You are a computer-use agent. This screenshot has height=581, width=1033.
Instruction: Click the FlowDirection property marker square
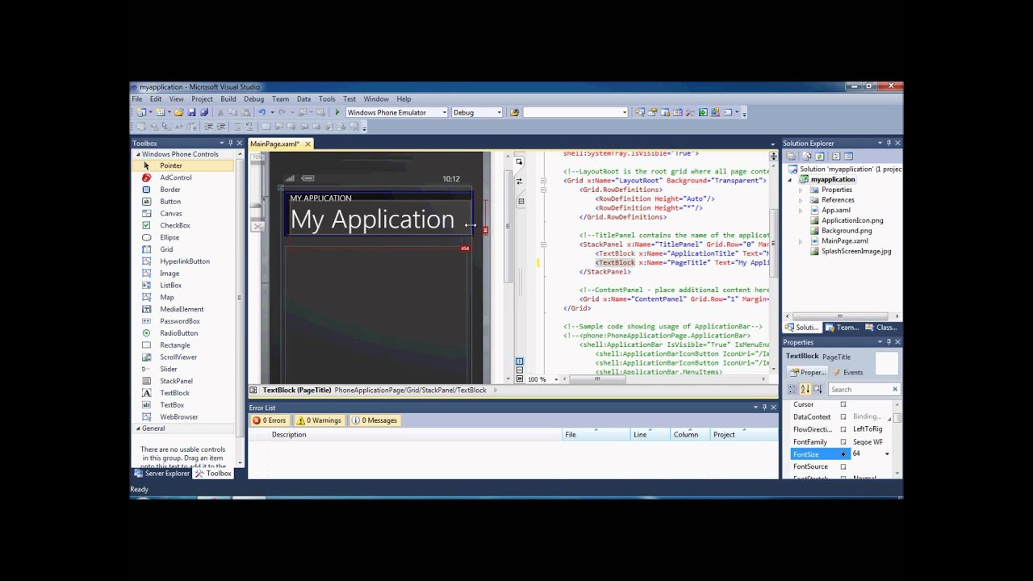[x=843, y=429]
